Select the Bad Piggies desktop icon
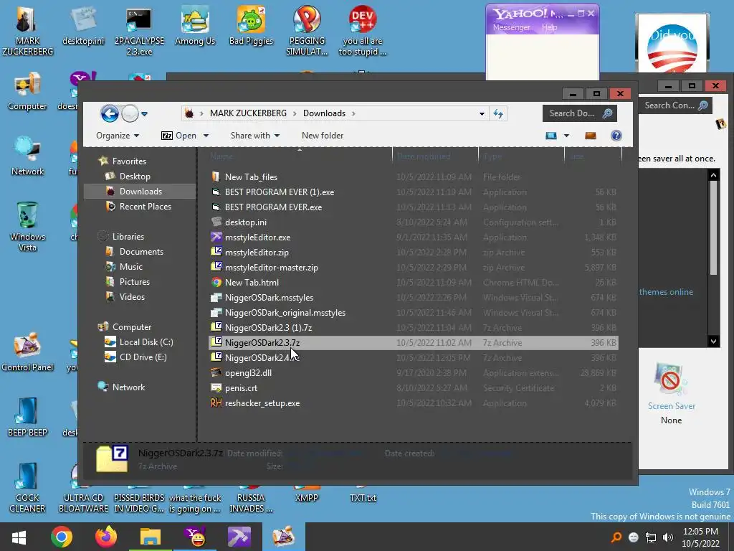This screenshot has width=734, height=551. point(251,27)
